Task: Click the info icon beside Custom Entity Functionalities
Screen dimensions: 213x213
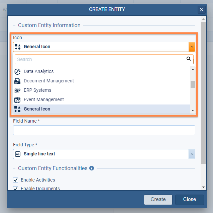Action: coord(92,168)
